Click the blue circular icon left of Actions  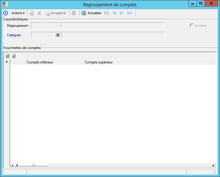pyautogui.click(x=6, y=13)
